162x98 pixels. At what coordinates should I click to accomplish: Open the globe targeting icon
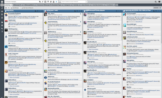(x=51, y=2)
